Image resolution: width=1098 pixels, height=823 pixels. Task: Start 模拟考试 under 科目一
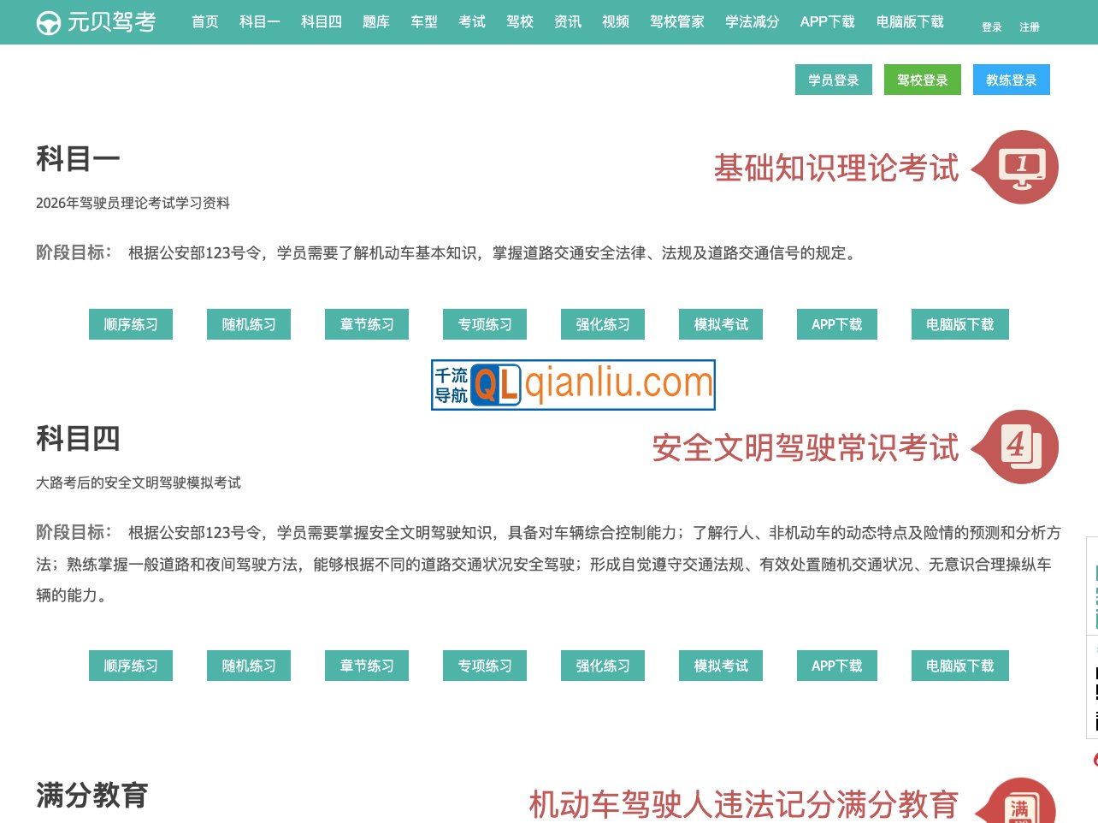coord(721,324)
